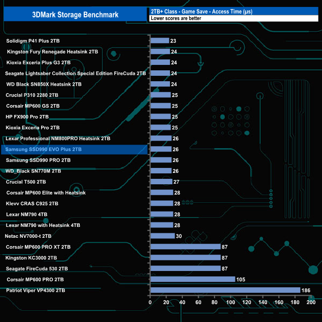The height and width of the screenshot is (322, 322).
Task: Select the 'WD_Black SN770M 2TB' label
Action: tap(33, 171)
